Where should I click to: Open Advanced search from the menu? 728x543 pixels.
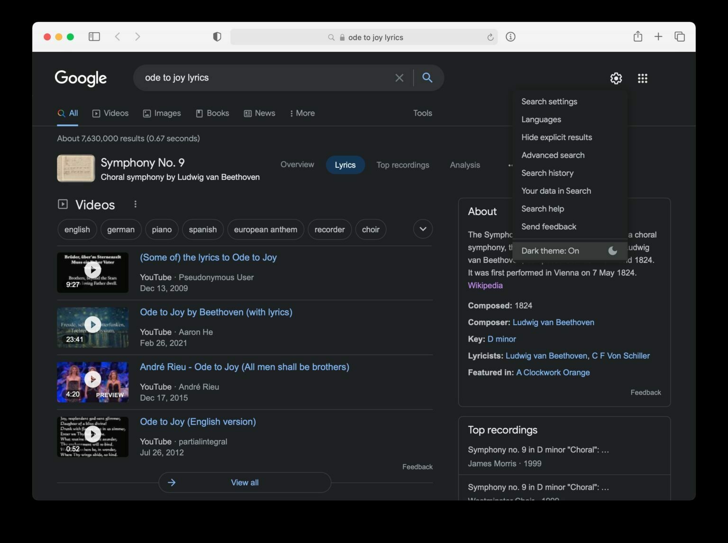pyautogui.click(x=570, y=155)
